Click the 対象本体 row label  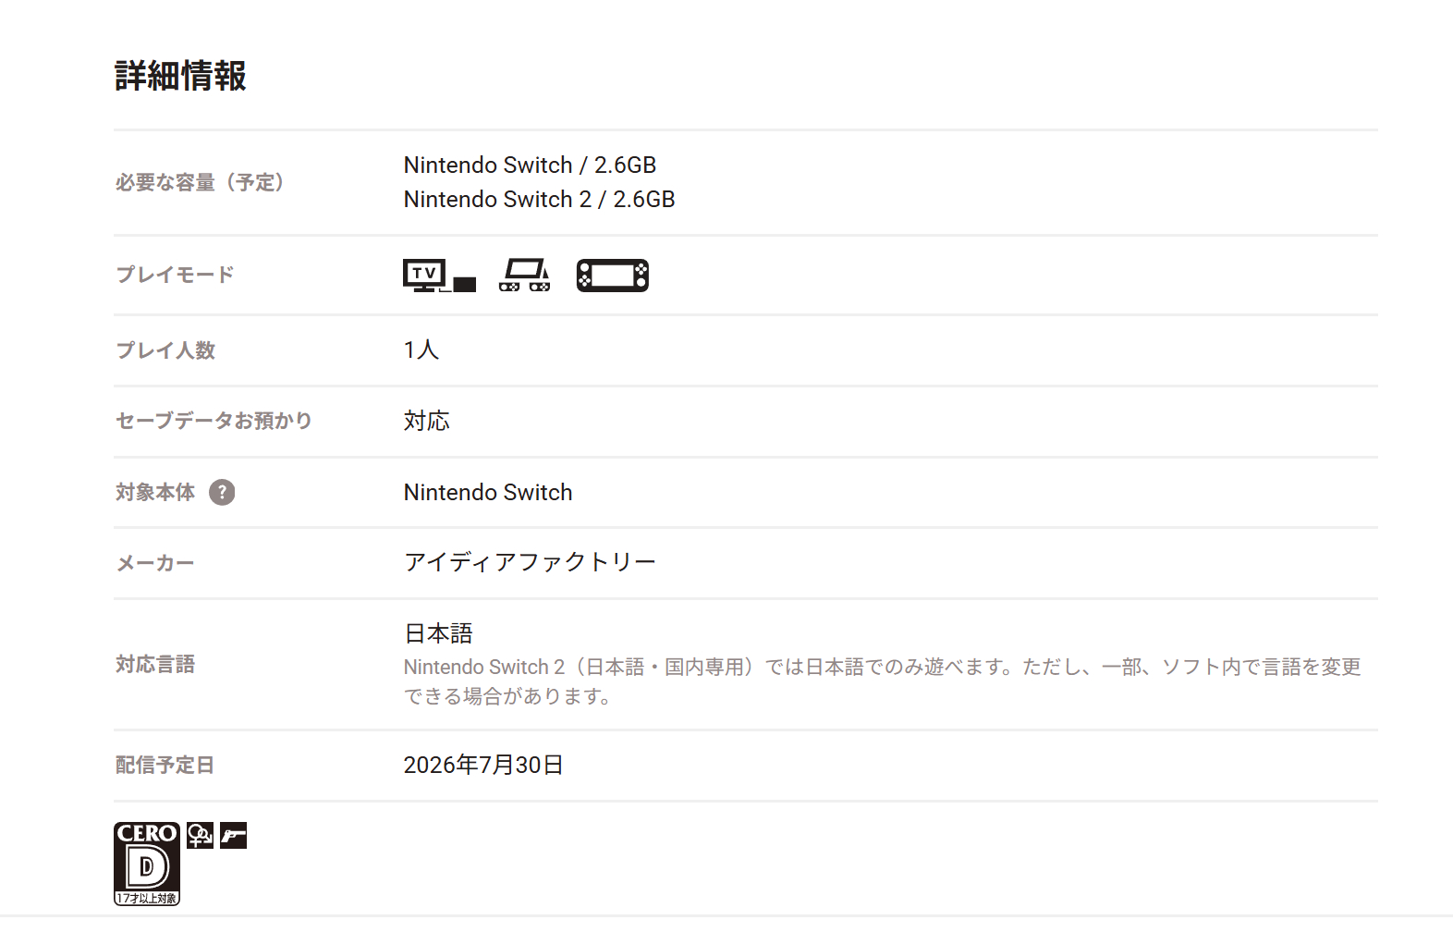pos(155,493)
